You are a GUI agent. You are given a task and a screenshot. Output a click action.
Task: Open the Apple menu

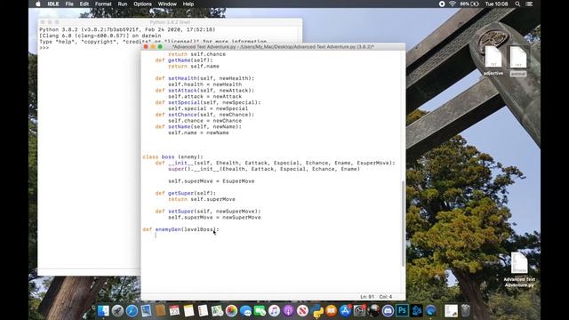pos(38,4)
